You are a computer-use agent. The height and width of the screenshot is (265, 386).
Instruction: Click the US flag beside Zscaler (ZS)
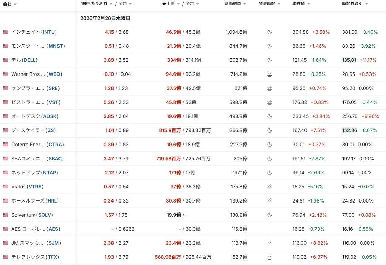(x=6, y=130)
